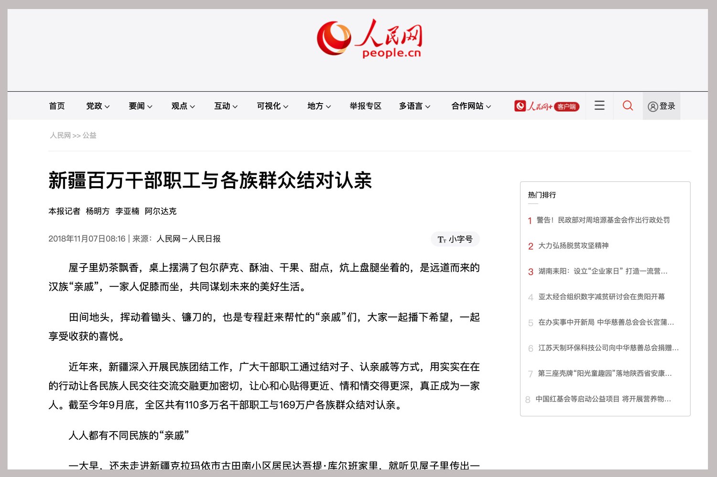Screen dimensions: 717x477
Task: Open the 举报专区 menu item
Action: pos(366,106)
